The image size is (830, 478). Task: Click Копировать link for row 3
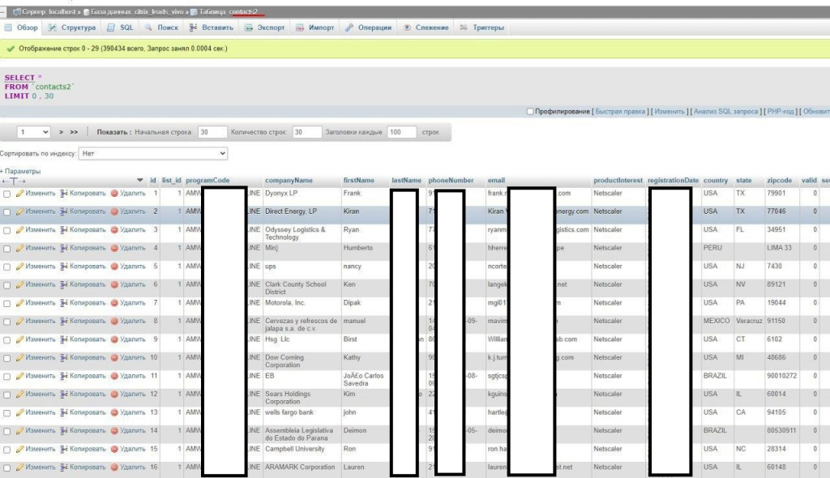[88, 230]
